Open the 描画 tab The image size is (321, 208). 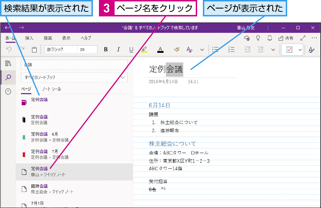48,38
